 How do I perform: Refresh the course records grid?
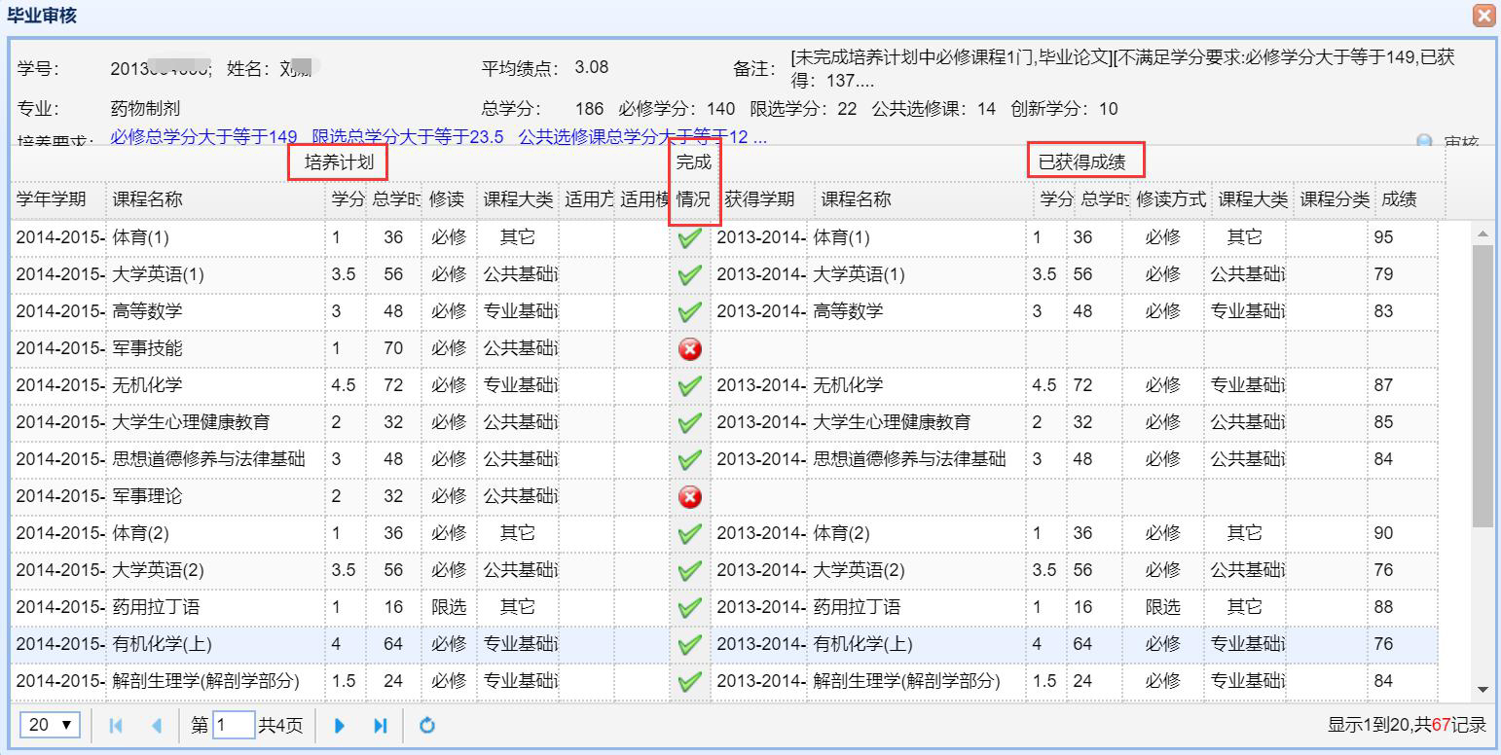coord(426,726)
